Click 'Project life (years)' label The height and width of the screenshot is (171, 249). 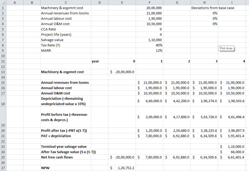(56, 35)
